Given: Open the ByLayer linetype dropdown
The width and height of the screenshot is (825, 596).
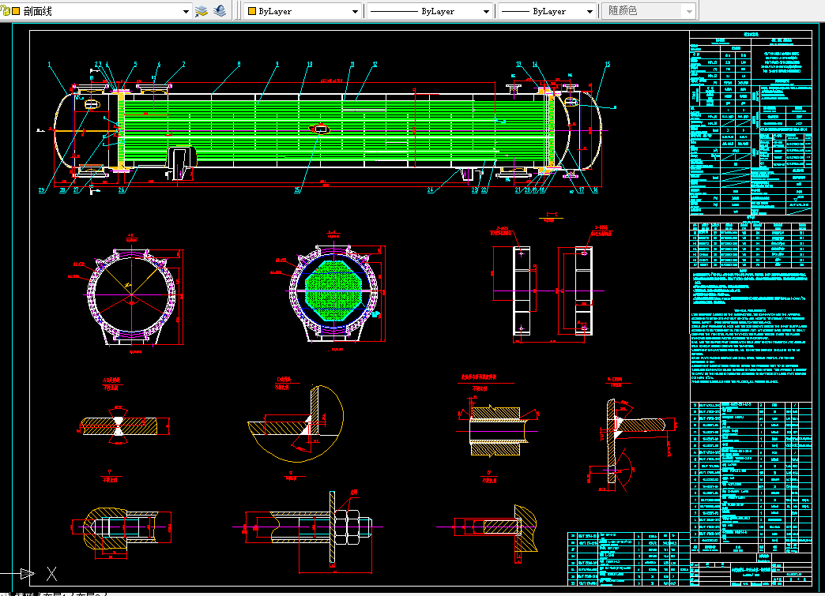Looking at the screenshot, I should click(429, 11).
